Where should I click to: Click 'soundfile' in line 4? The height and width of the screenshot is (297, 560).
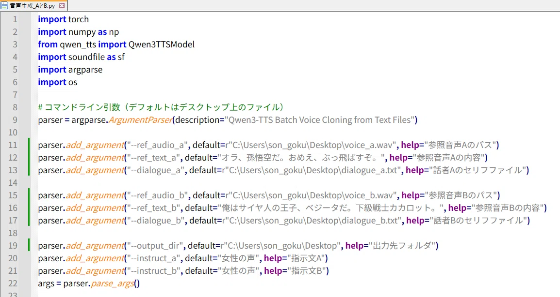tap(86, 57)
